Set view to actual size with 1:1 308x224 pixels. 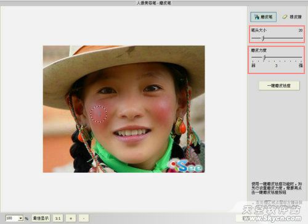(x=58, y=218)
